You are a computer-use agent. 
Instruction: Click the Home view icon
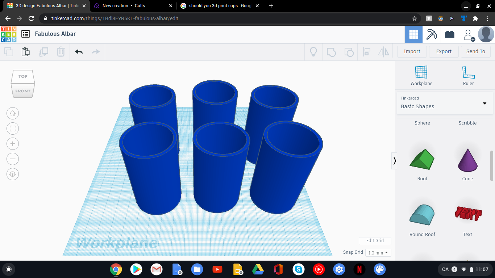click(x=13, y=113)
